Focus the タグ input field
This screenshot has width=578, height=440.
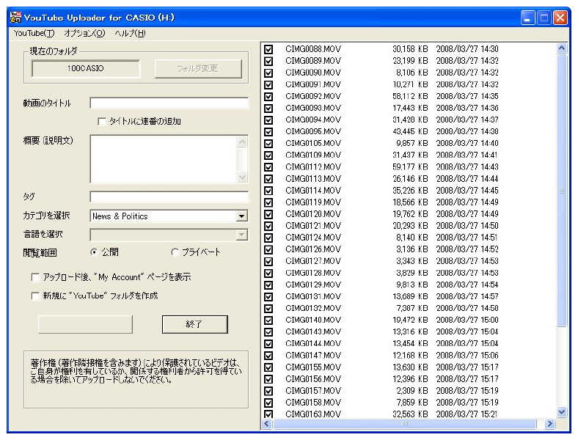(169, 197)
